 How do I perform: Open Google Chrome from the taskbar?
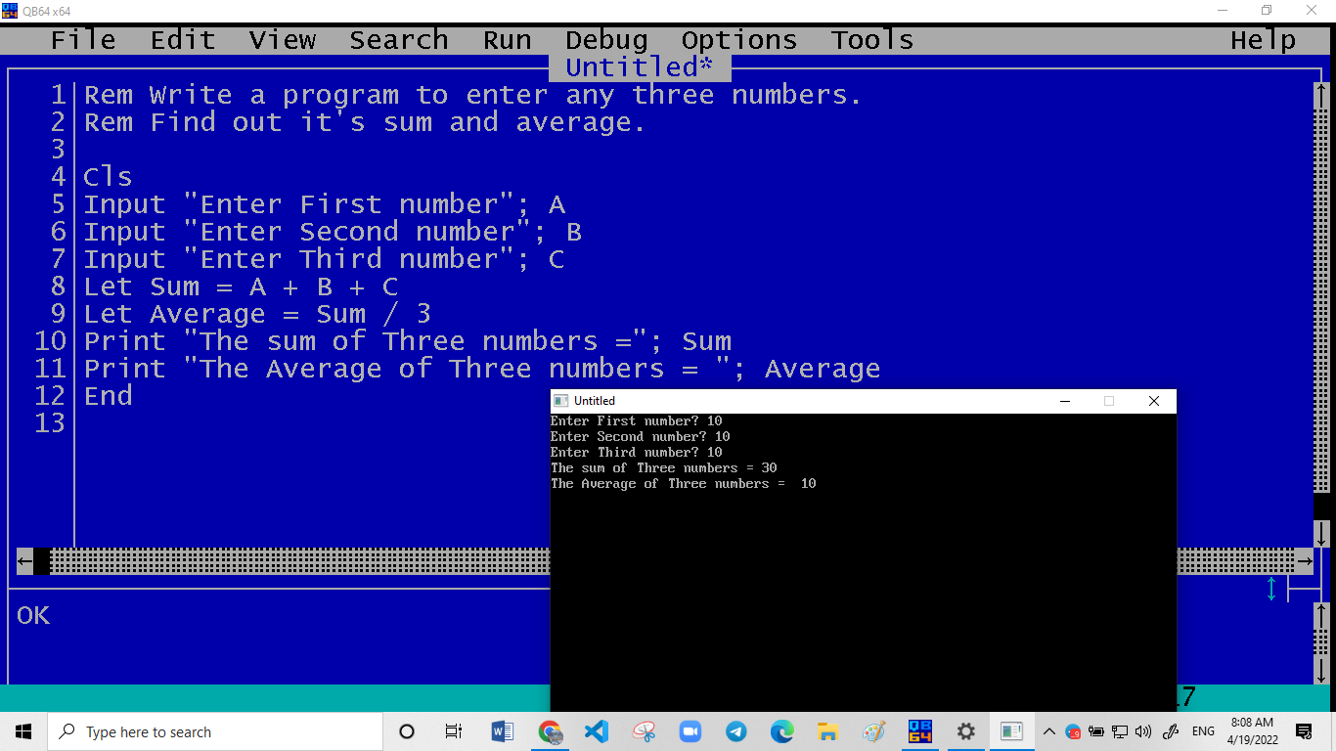551,731
